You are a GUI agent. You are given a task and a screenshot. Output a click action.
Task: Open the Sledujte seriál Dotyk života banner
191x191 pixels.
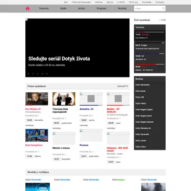77,48
